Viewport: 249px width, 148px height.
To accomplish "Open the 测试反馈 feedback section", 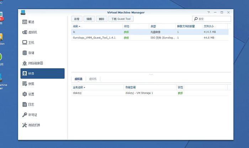I will 42,125.
